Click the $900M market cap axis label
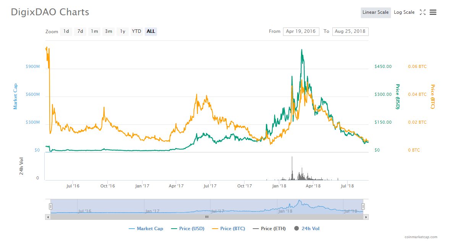450x242 pixels. [33, 66]
